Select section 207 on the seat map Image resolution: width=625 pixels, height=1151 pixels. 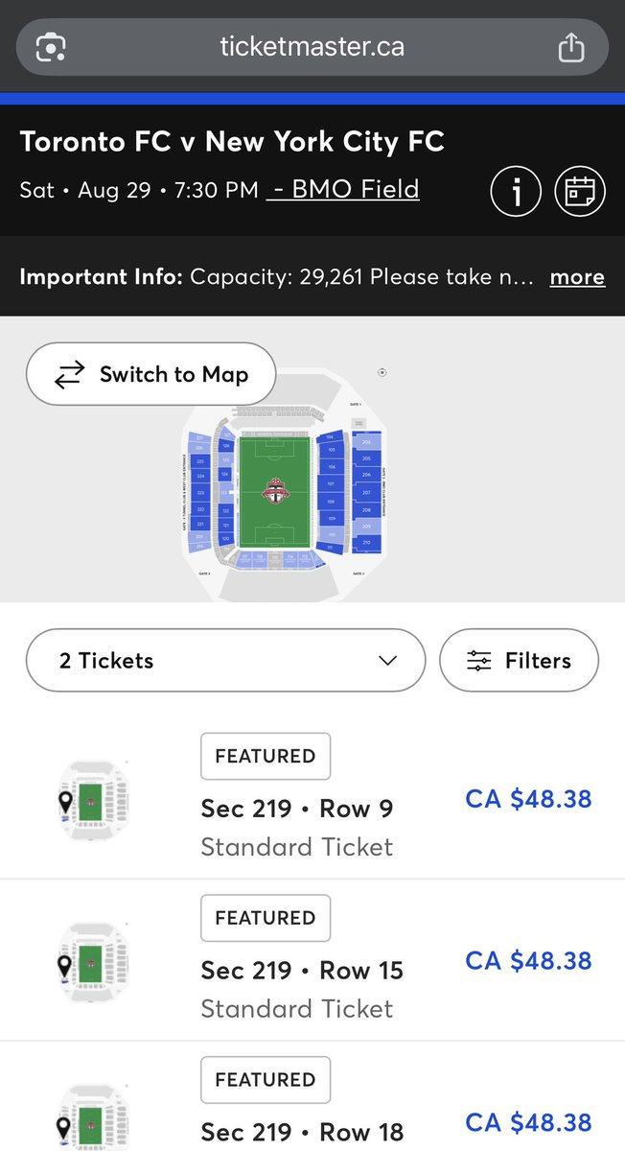(x=366, y=492)
